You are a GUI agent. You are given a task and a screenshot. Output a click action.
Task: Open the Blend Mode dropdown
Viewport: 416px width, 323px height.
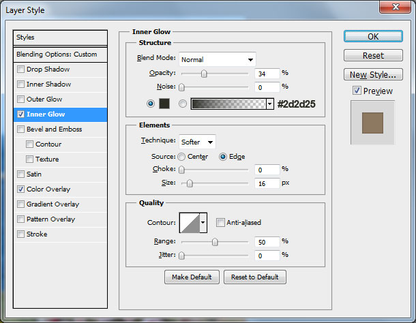click(217, 59)
